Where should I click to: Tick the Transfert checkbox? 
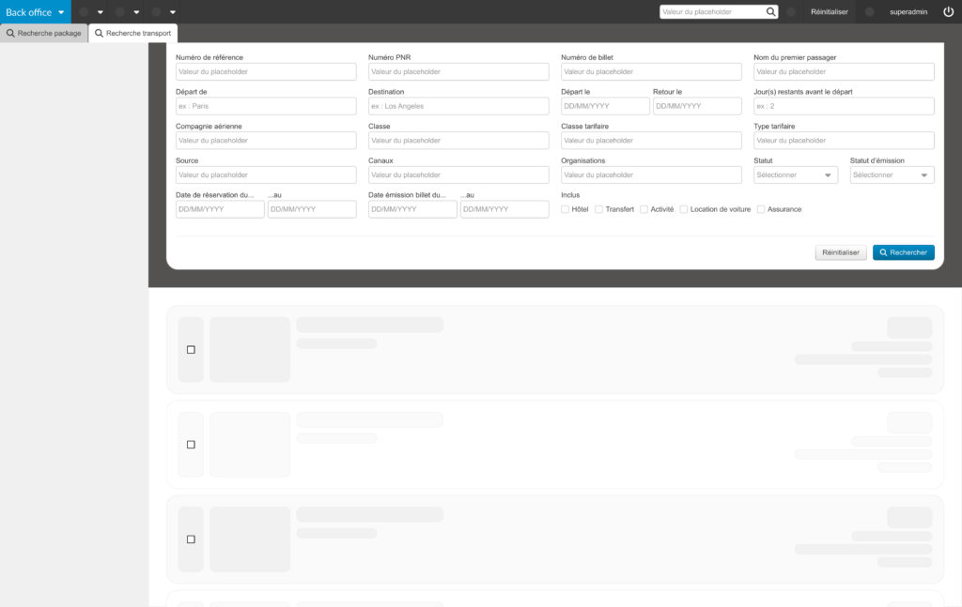pyautogui.click(x=599, y=209)
